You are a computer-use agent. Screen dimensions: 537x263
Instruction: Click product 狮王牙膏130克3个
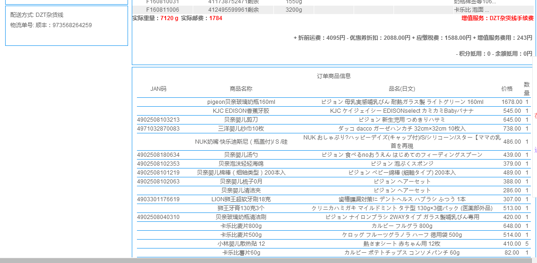(241, 208)
